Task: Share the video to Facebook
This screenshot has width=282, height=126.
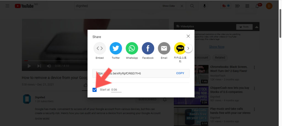Action: pos(148,48)
